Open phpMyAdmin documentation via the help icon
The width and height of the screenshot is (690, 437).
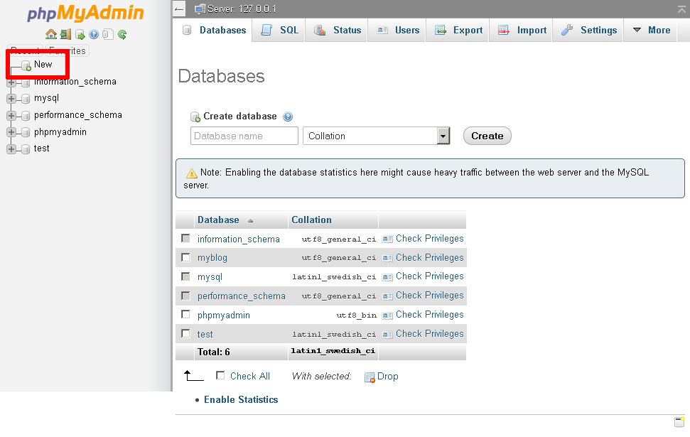tap(94, 34)
